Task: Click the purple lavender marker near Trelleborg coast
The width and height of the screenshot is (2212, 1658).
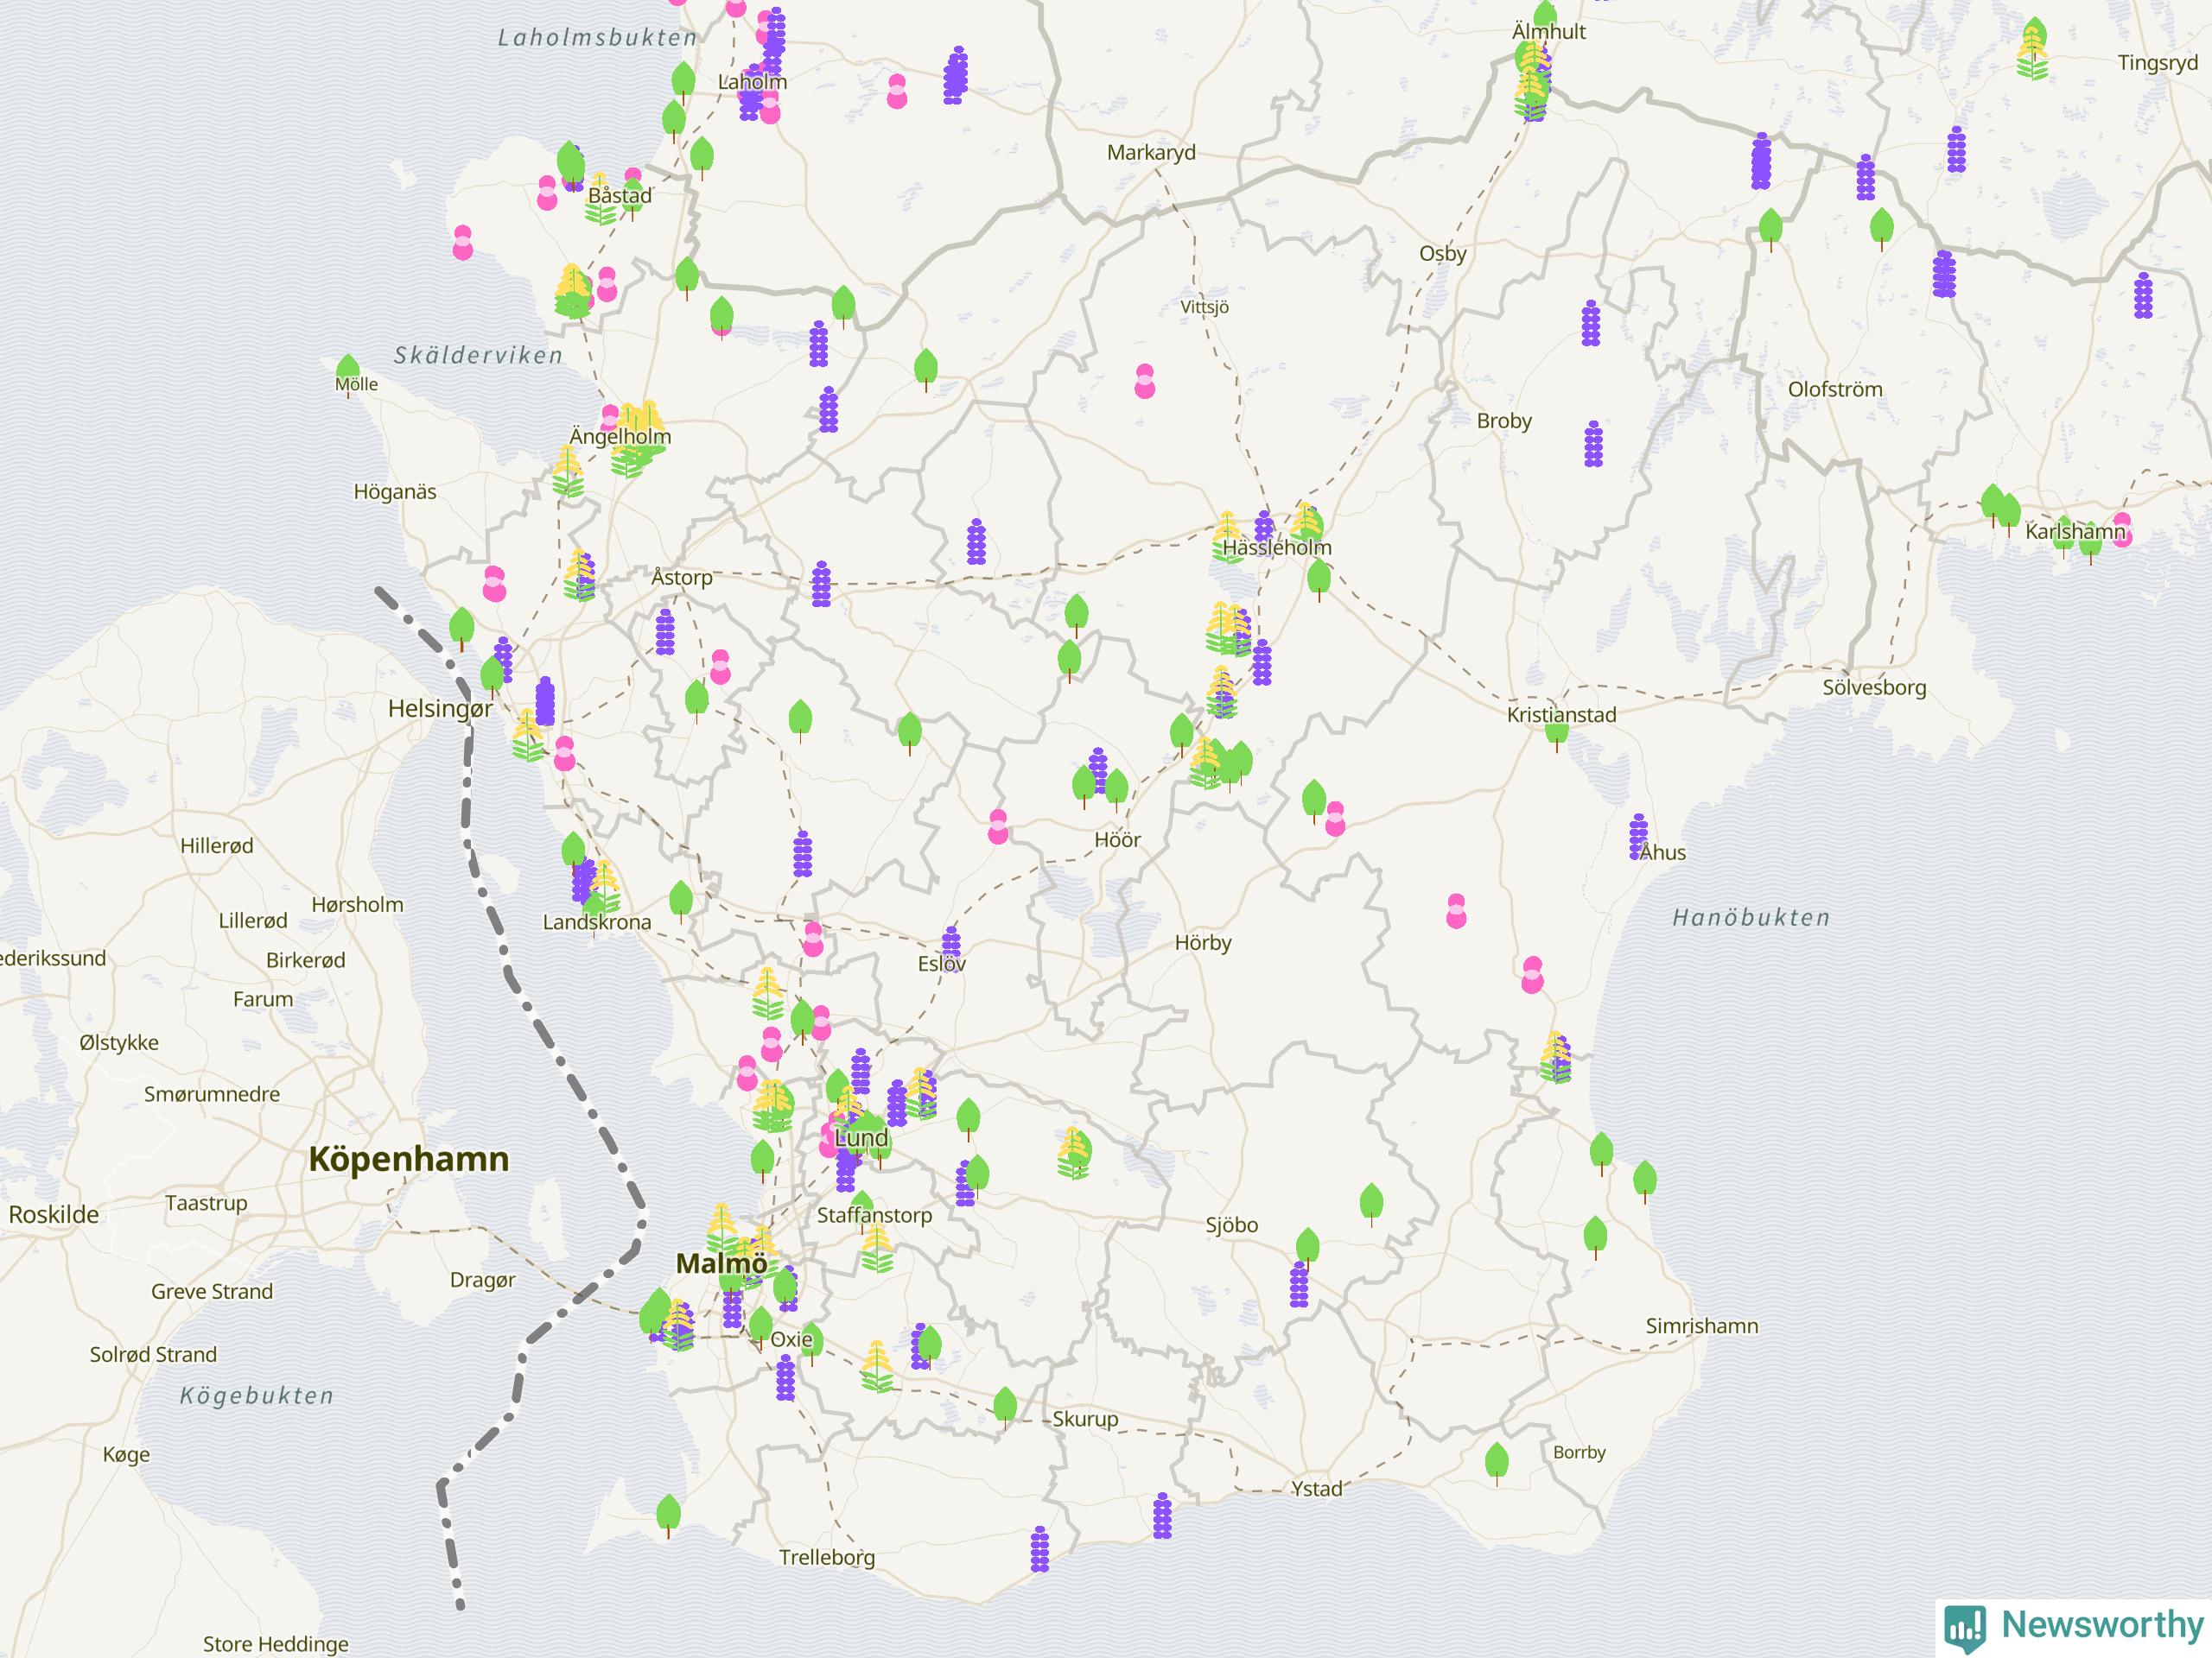Action: pyautogui.click(x=1040, y=1549)
